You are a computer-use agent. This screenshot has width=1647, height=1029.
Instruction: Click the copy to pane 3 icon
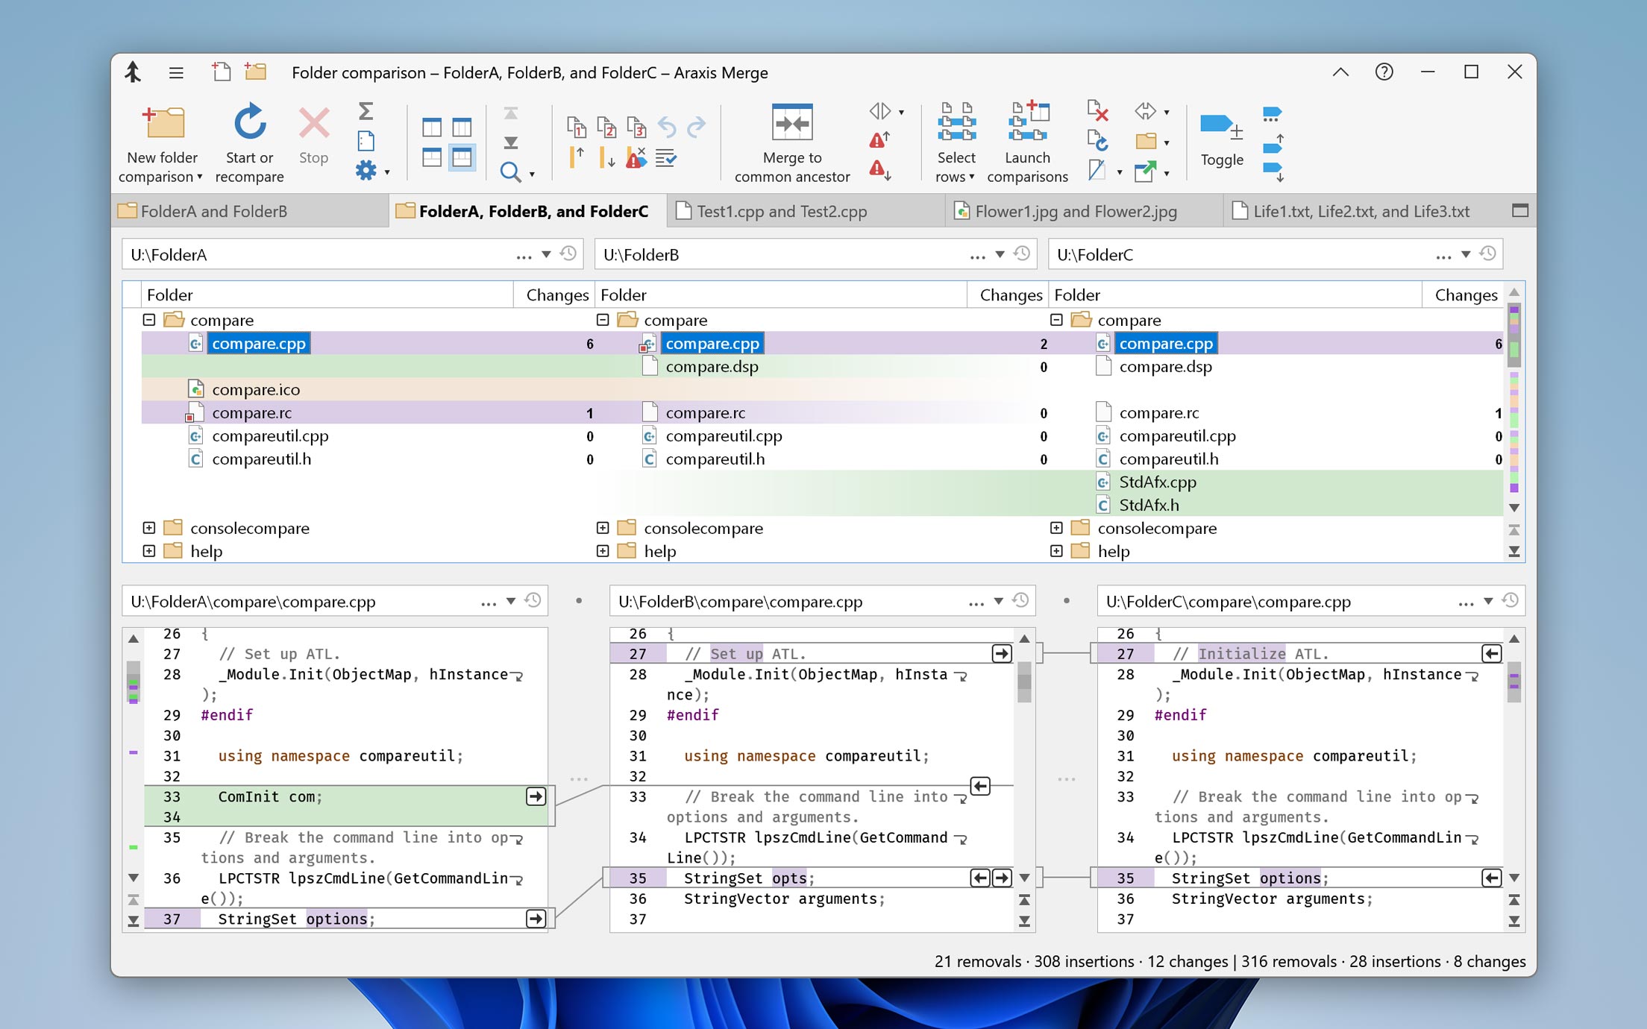click(x=636, y=128)
